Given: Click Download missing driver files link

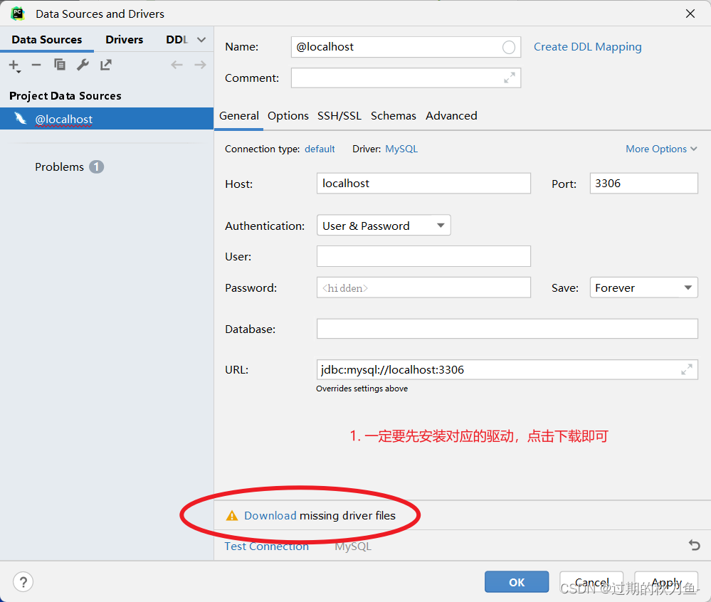Looking at the screenshot, I should click(270, 516).
